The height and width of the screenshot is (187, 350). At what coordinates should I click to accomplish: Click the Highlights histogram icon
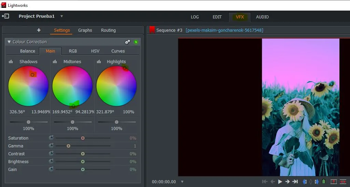99,61
